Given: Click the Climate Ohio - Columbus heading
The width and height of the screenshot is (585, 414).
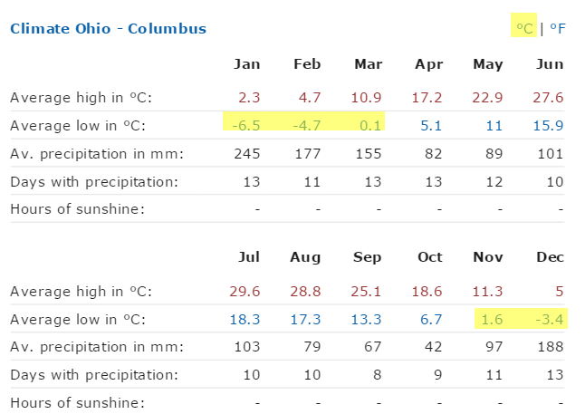Looking at the screenshot, I should pos(108,28).
